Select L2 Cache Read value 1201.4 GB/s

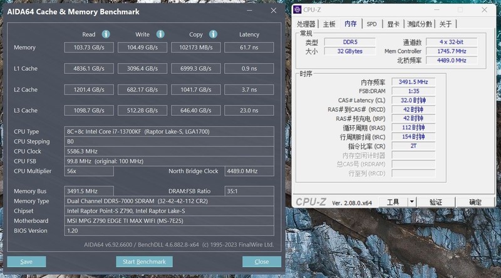pos(89,90)
